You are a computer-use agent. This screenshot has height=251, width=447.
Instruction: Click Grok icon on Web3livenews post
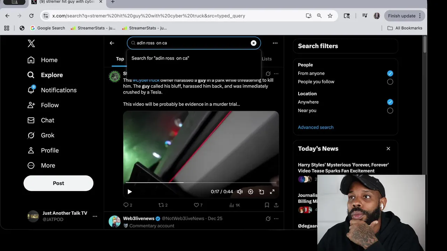pos(268,219)
